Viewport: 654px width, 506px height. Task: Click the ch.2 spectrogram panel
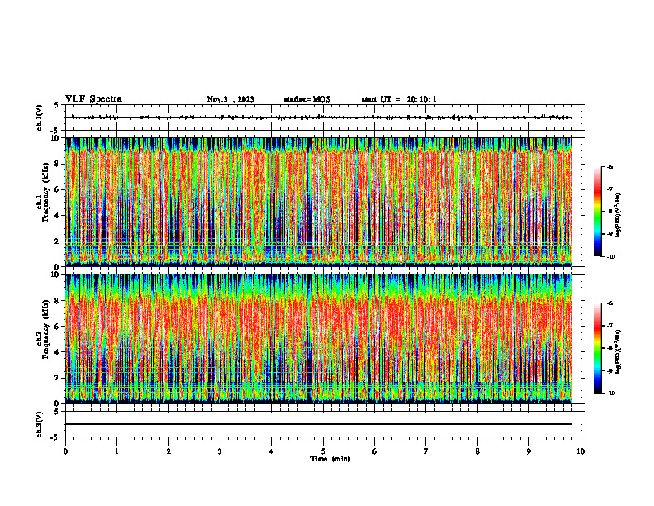pos(319,339)
